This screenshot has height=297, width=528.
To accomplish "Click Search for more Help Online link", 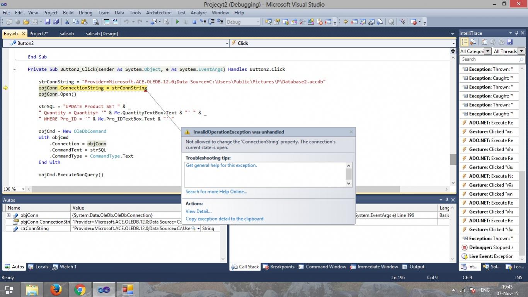I will (x=216, y=191).
